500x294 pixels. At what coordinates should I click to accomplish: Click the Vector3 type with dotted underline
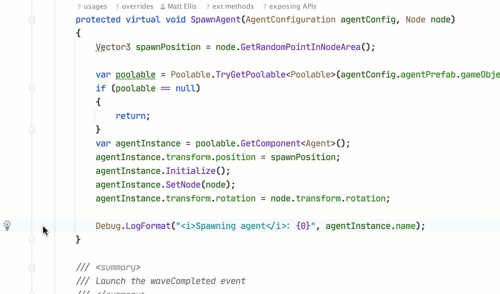(113, 47)
